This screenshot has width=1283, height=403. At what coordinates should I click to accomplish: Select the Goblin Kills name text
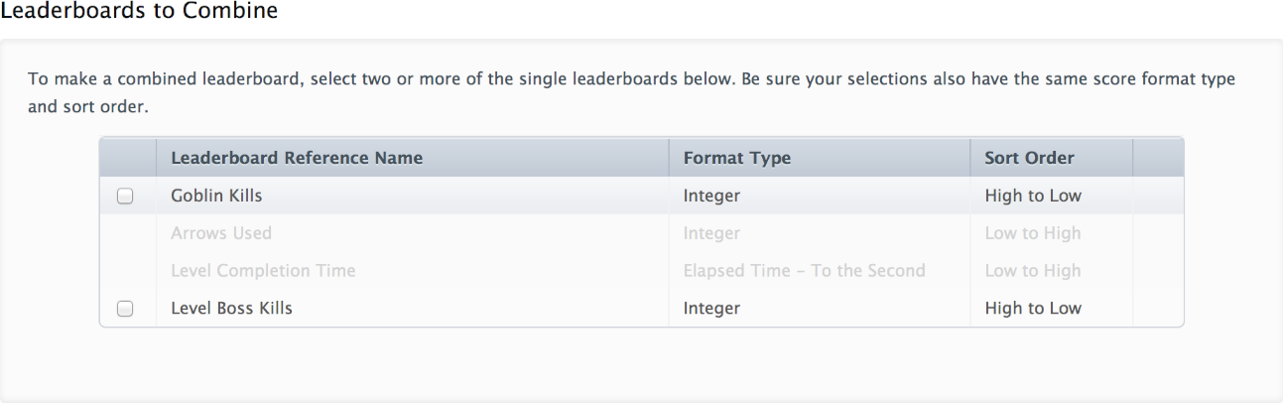(x=216, y=196)
